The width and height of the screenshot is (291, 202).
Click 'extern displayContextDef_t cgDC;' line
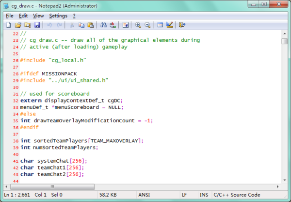click(71, 101)
